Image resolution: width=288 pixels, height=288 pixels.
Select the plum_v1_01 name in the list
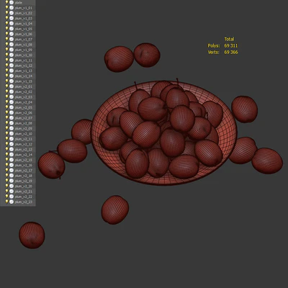pyautogui.click(x=23, y=8)
